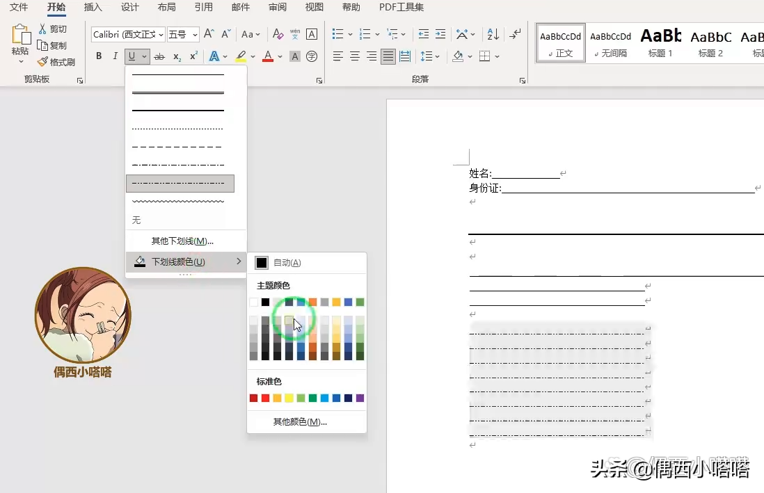Open the clipboard pane launcher

point(80,81)
